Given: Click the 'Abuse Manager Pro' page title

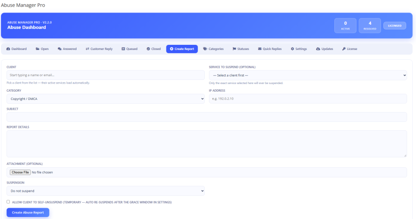Looking at the screenshot, I should click(23, 5).
